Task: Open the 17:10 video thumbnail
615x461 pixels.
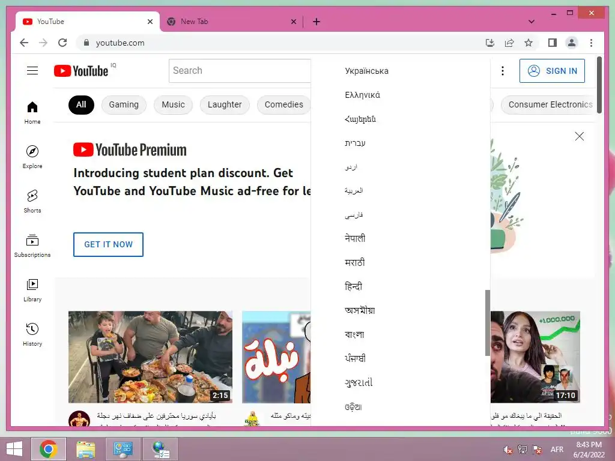Action: point(535,357)
